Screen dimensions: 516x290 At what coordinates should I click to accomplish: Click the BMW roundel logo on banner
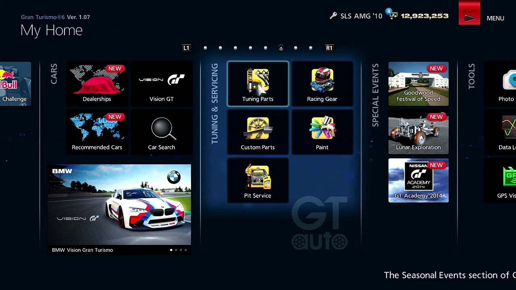(174, 177)
